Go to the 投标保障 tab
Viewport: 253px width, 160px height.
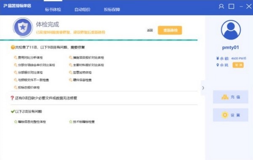click(112, 10)
